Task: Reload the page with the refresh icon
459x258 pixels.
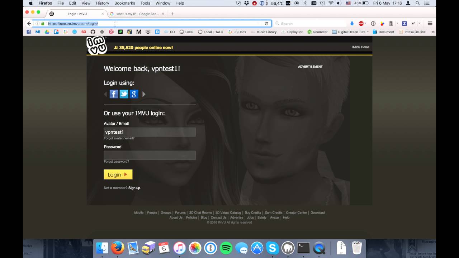Action: pos(266,24)
